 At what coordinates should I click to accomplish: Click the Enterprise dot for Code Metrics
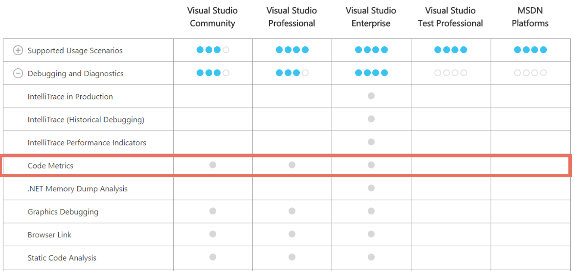371,165
